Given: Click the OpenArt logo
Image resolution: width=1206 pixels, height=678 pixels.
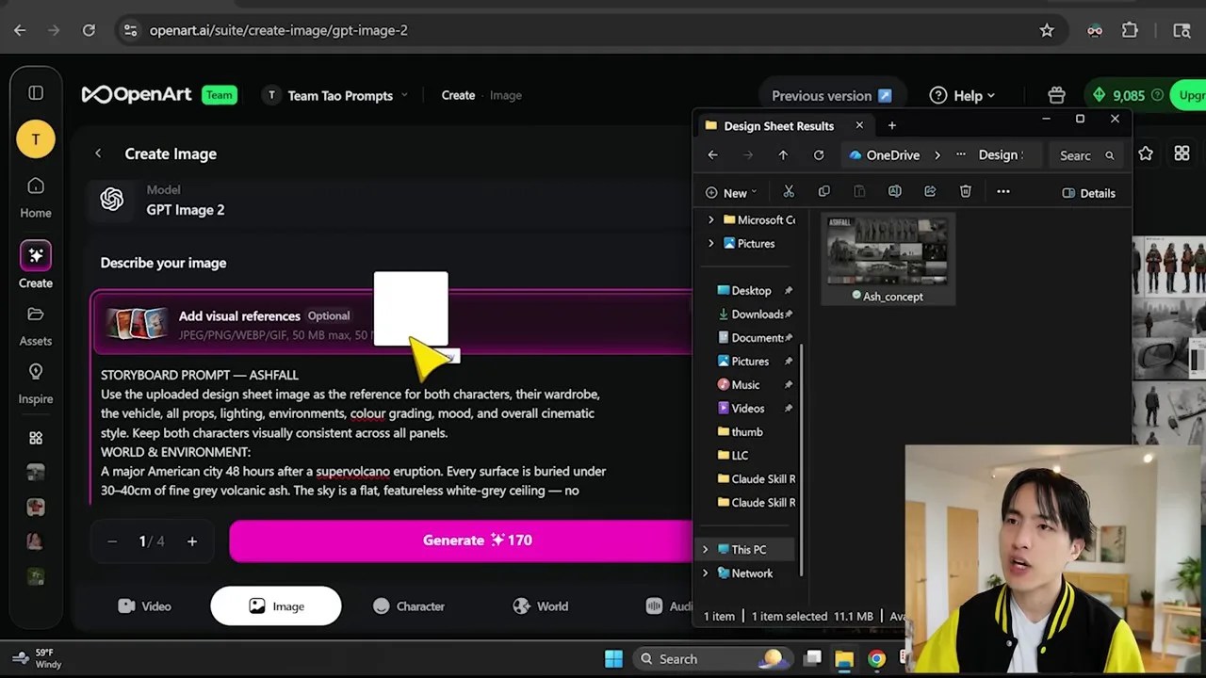Looking at the screenshot, I should (137, 94).
